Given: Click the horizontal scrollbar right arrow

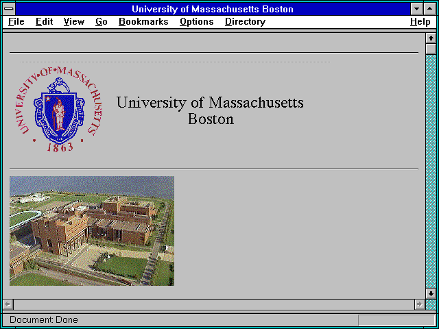Looking at the screenshot, I should pos(420,304).
